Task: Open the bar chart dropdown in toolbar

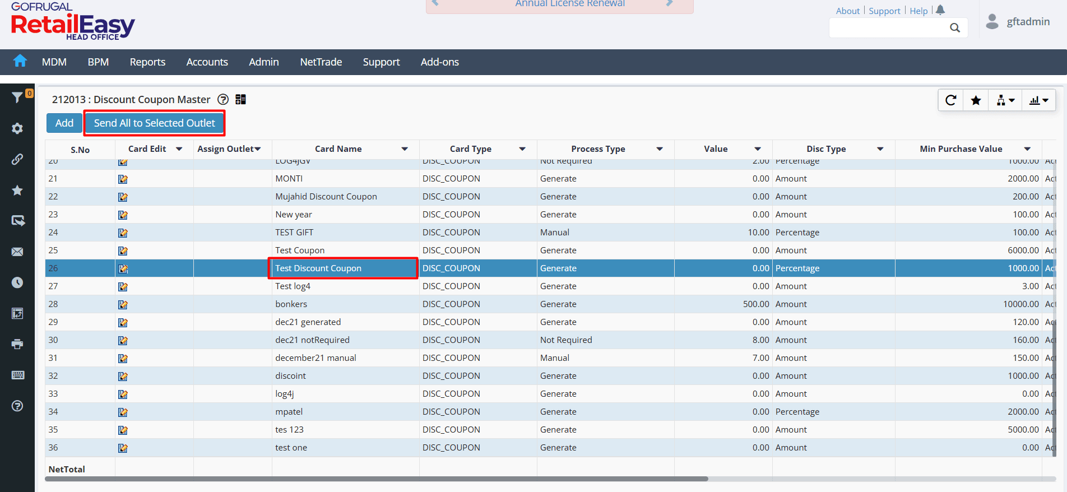Action: tap(1038, 100)
